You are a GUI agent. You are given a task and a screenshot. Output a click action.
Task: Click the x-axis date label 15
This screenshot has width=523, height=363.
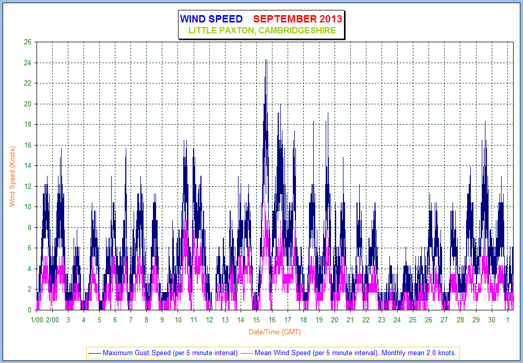point(256,320)
